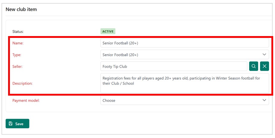Click the Seller field showing Footy Tip Club

[174, 66]
